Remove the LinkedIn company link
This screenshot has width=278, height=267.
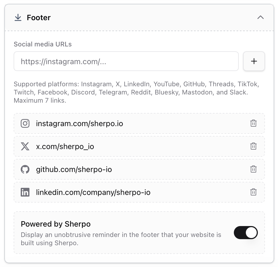pyautogui.click(x=253, y=192)
